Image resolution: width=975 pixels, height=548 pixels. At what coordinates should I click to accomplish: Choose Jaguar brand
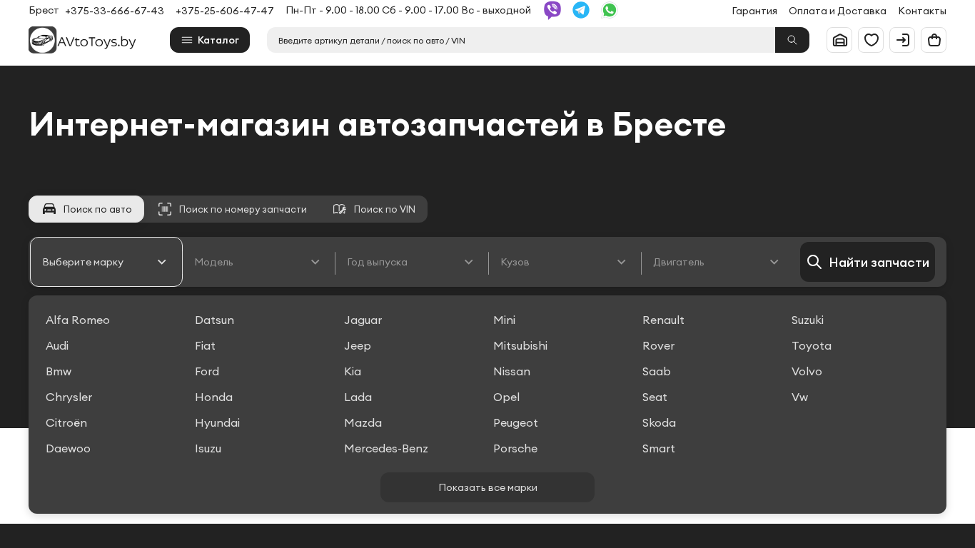[363, 320]
